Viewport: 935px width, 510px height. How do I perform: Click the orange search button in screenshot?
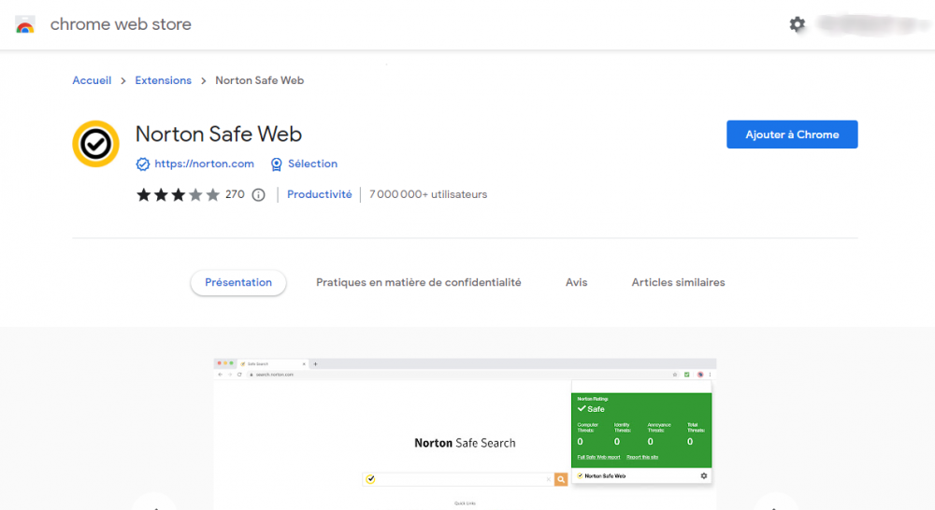coord(561,479)
